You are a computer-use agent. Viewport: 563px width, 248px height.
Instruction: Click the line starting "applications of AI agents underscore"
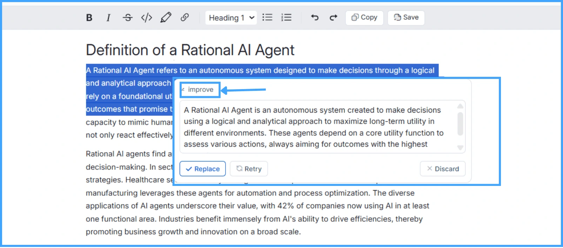257,206
